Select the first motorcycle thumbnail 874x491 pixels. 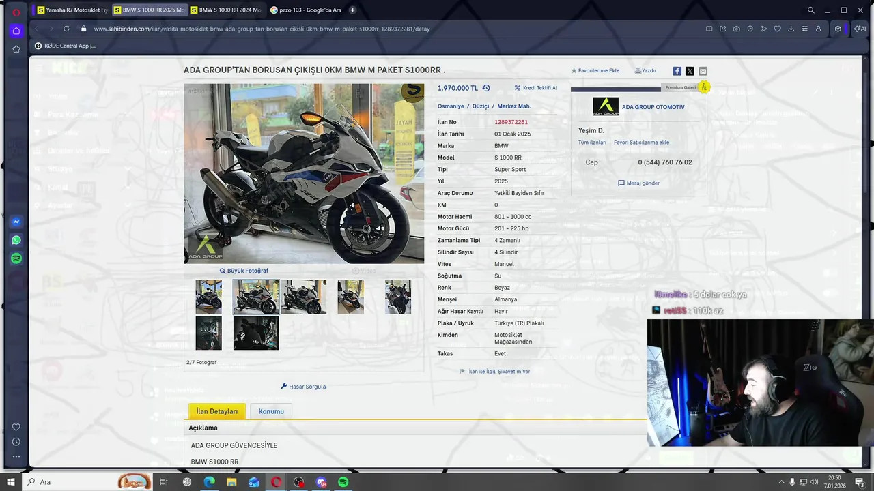point(208,297)
